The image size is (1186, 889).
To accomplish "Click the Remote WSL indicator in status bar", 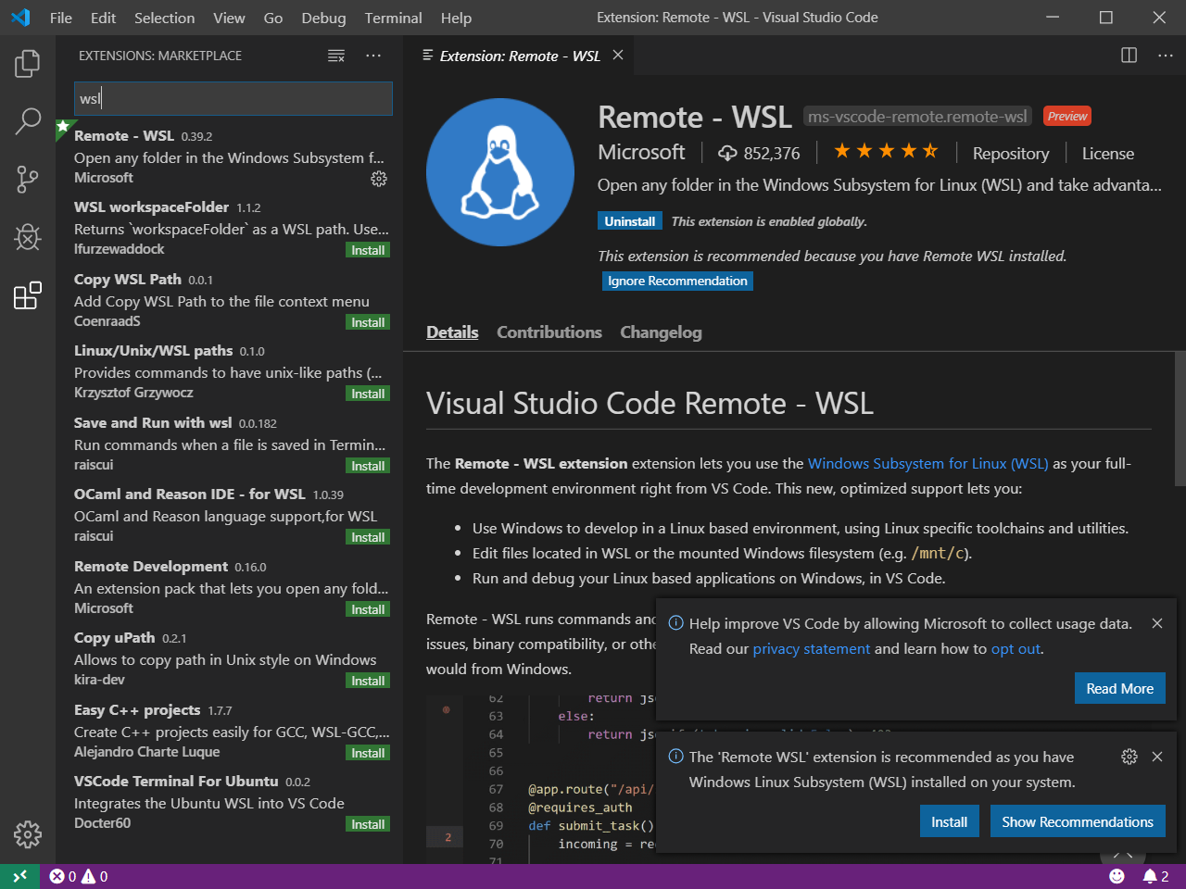I will 19,876.
